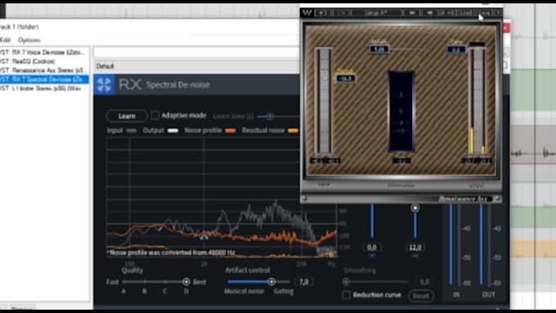Screen dimensions: 556x313
Task: Click the redo arrow in Waves toolbar
Action: pos(342,13)
